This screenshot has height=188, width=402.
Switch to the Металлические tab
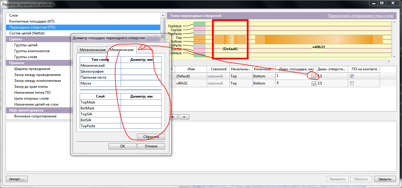coord(92,50)
